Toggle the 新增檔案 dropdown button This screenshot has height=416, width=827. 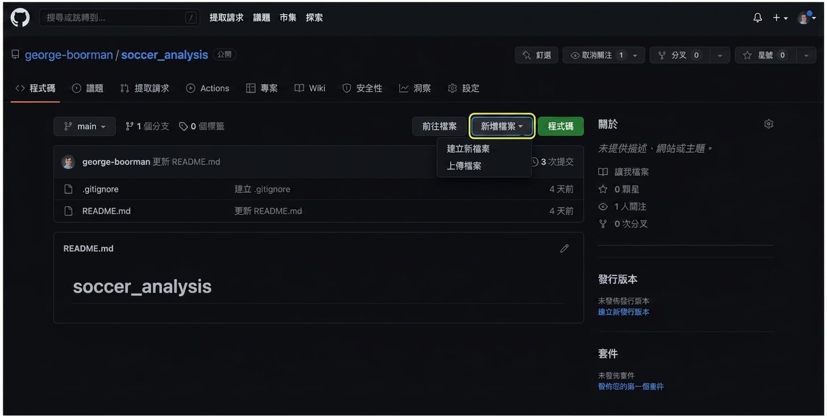click(x=502, y=126)
